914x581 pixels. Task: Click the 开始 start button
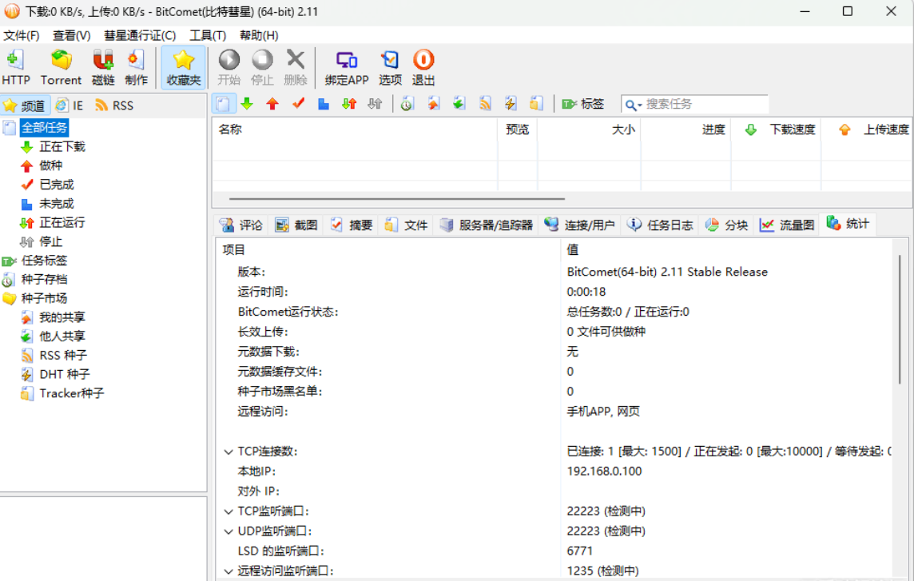coord(228,67)
